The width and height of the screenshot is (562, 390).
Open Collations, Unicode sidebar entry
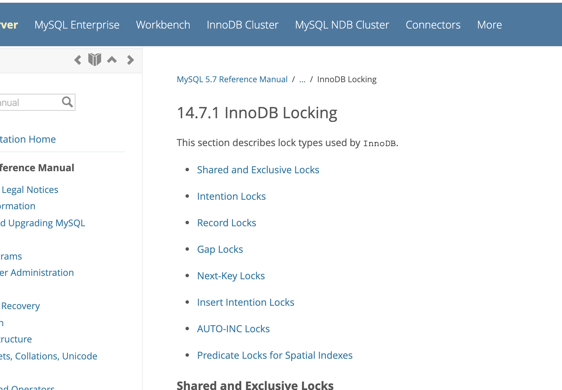49,356
